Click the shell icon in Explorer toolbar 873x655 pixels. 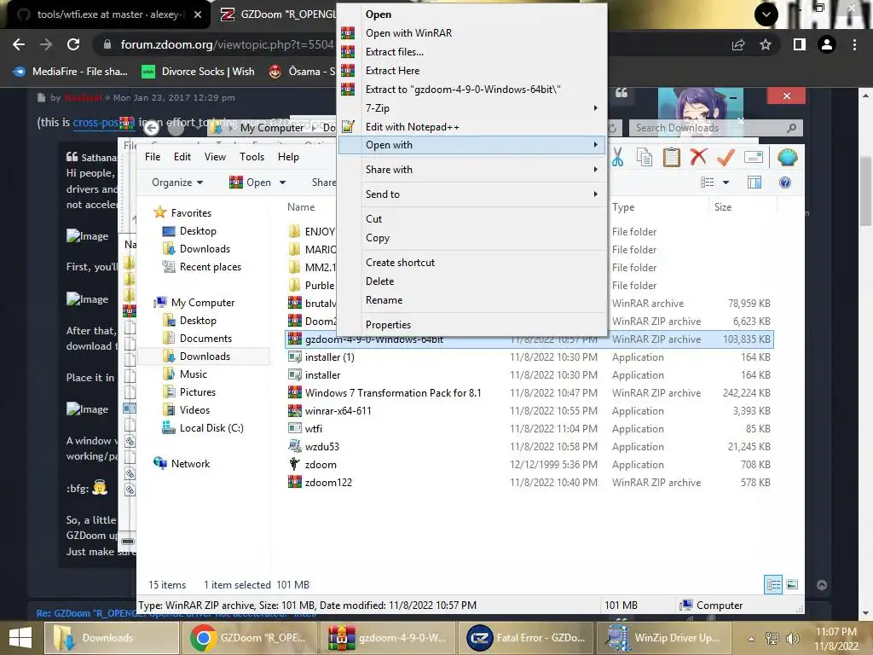point(787,158)
